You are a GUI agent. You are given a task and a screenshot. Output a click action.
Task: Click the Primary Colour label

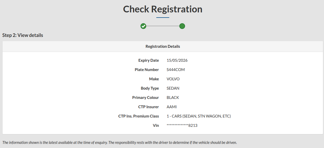[x=145, y=98]
